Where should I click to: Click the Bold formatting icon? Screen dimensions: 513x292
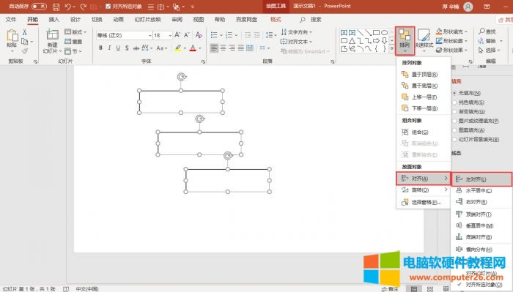[x=101, y=48]
